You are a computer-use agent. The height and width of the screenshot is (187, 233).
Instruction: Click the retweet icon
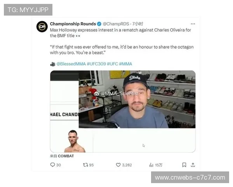tap(85, 165)
